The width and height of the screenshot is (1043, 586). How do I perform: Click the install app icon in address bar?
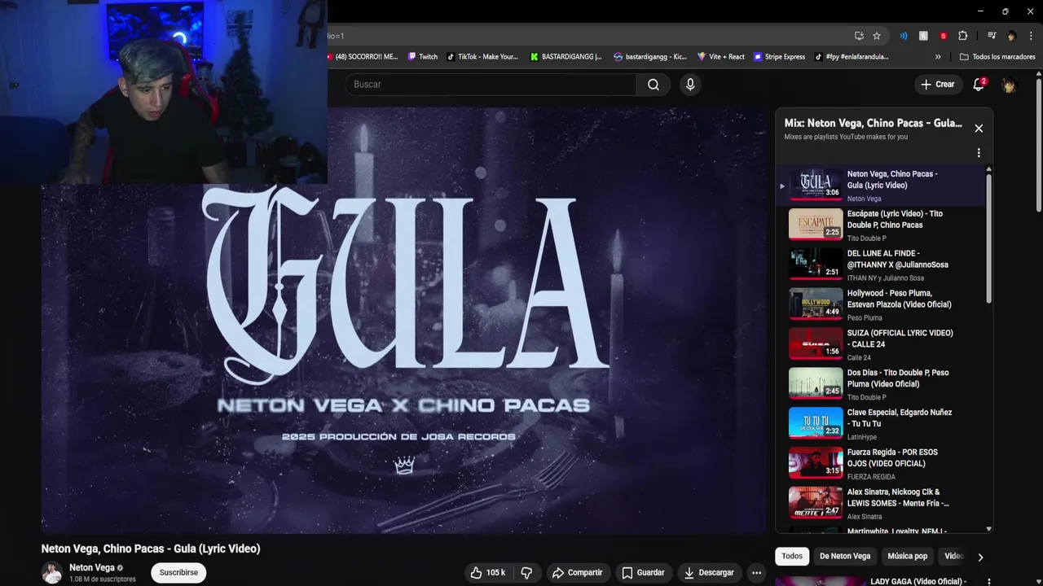[x=859, y=36]
